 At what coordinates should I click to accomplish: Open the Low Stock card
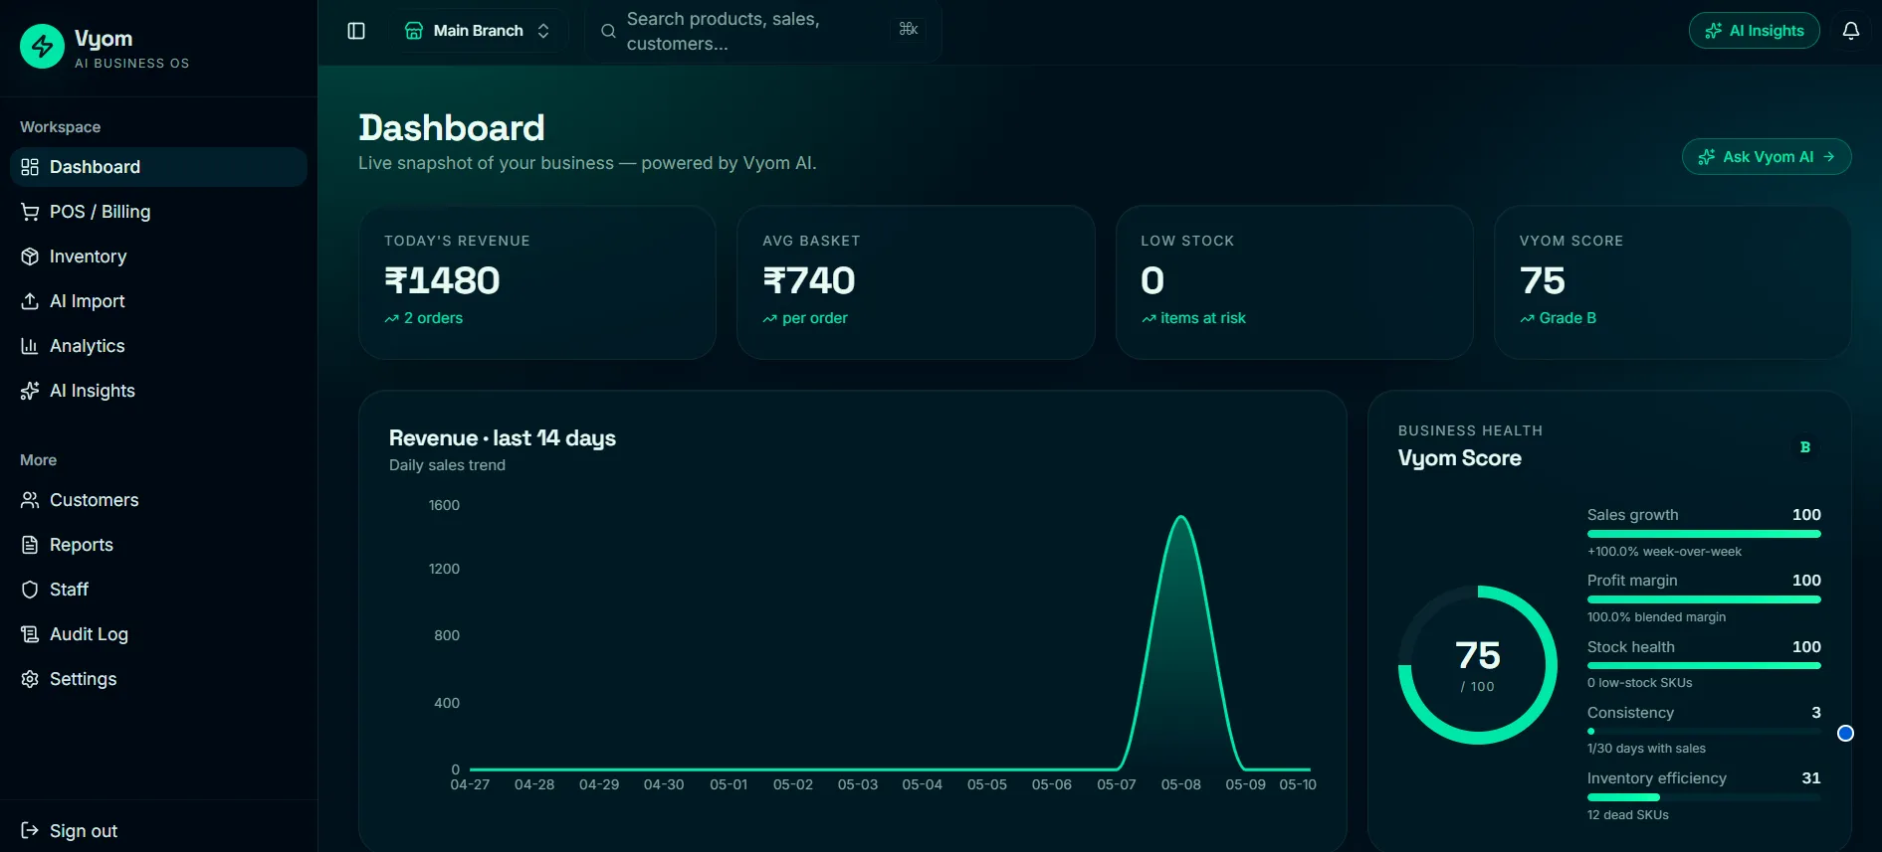click(1295, 282)
